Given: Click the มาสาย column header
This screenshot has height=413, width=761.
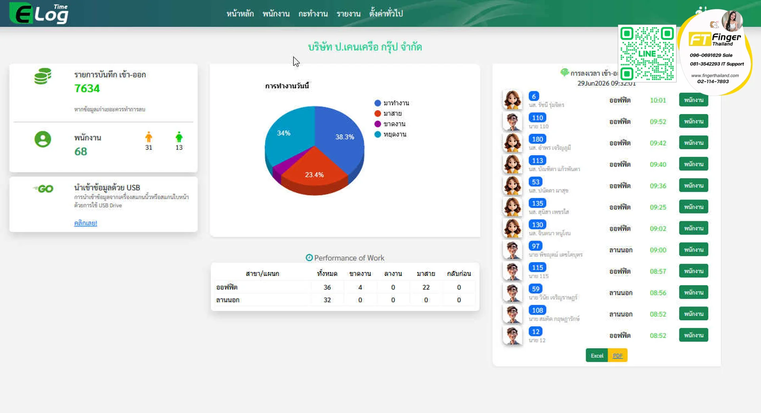Looking at the screenshot, I should click(x=426, y=274).
